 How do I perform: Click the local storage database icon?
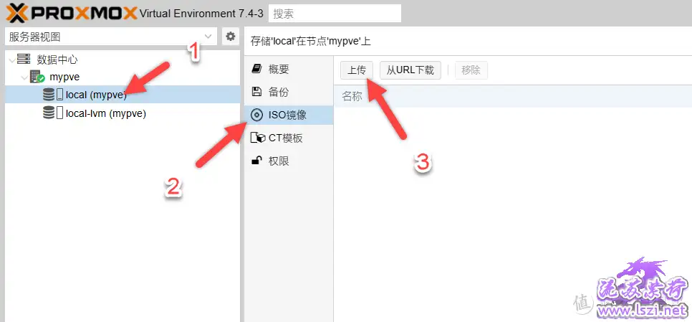(x=49, y=95)
